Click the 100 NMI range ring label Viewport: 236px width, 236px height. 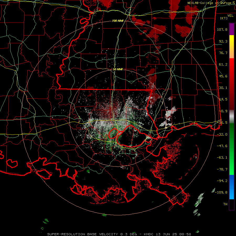[x=118, y=21]
